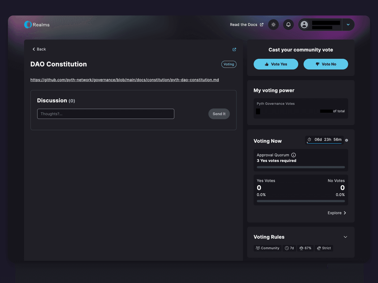Click the Realms logo icon

coord(28,24)
